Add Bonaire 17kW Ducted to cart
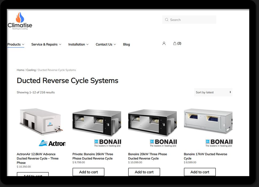The image size is (259, 187). click(x=200, y=172)
